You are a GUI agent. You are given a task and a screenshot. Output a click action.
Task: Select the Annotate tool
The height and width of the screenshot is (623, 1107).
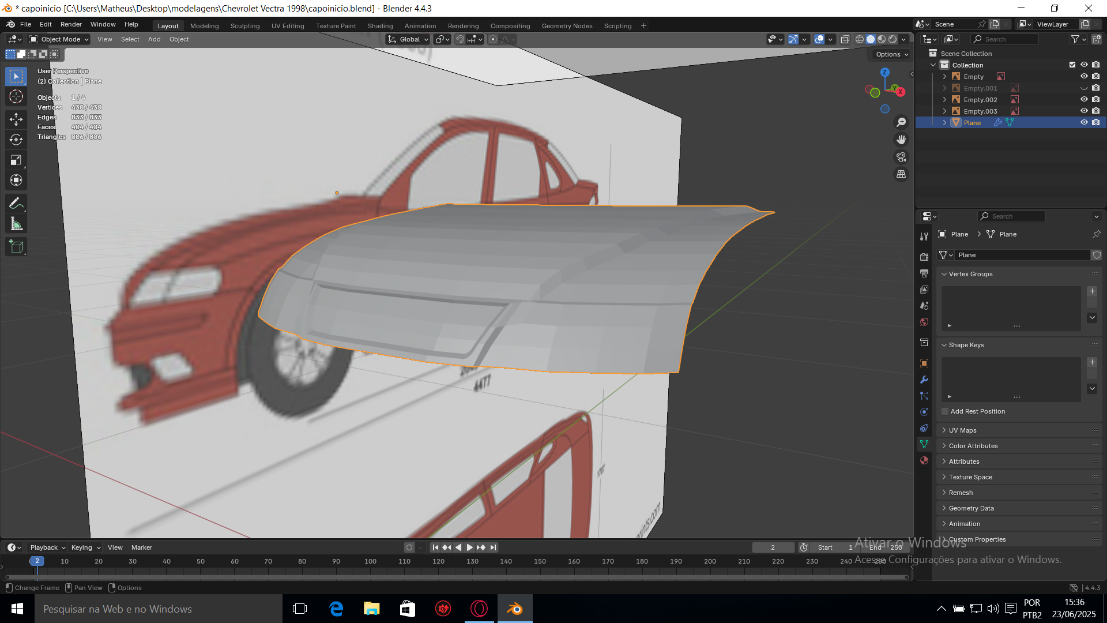[16, 203]
